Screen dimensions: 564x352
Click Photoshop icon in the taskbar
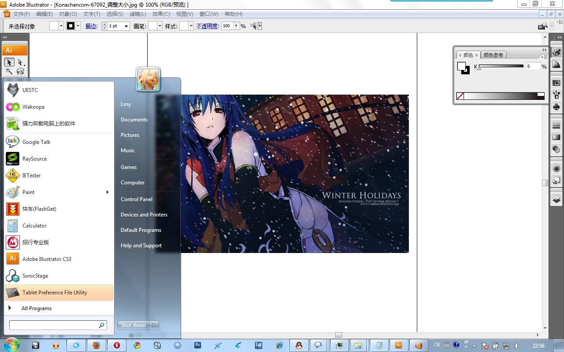[198, 345]
